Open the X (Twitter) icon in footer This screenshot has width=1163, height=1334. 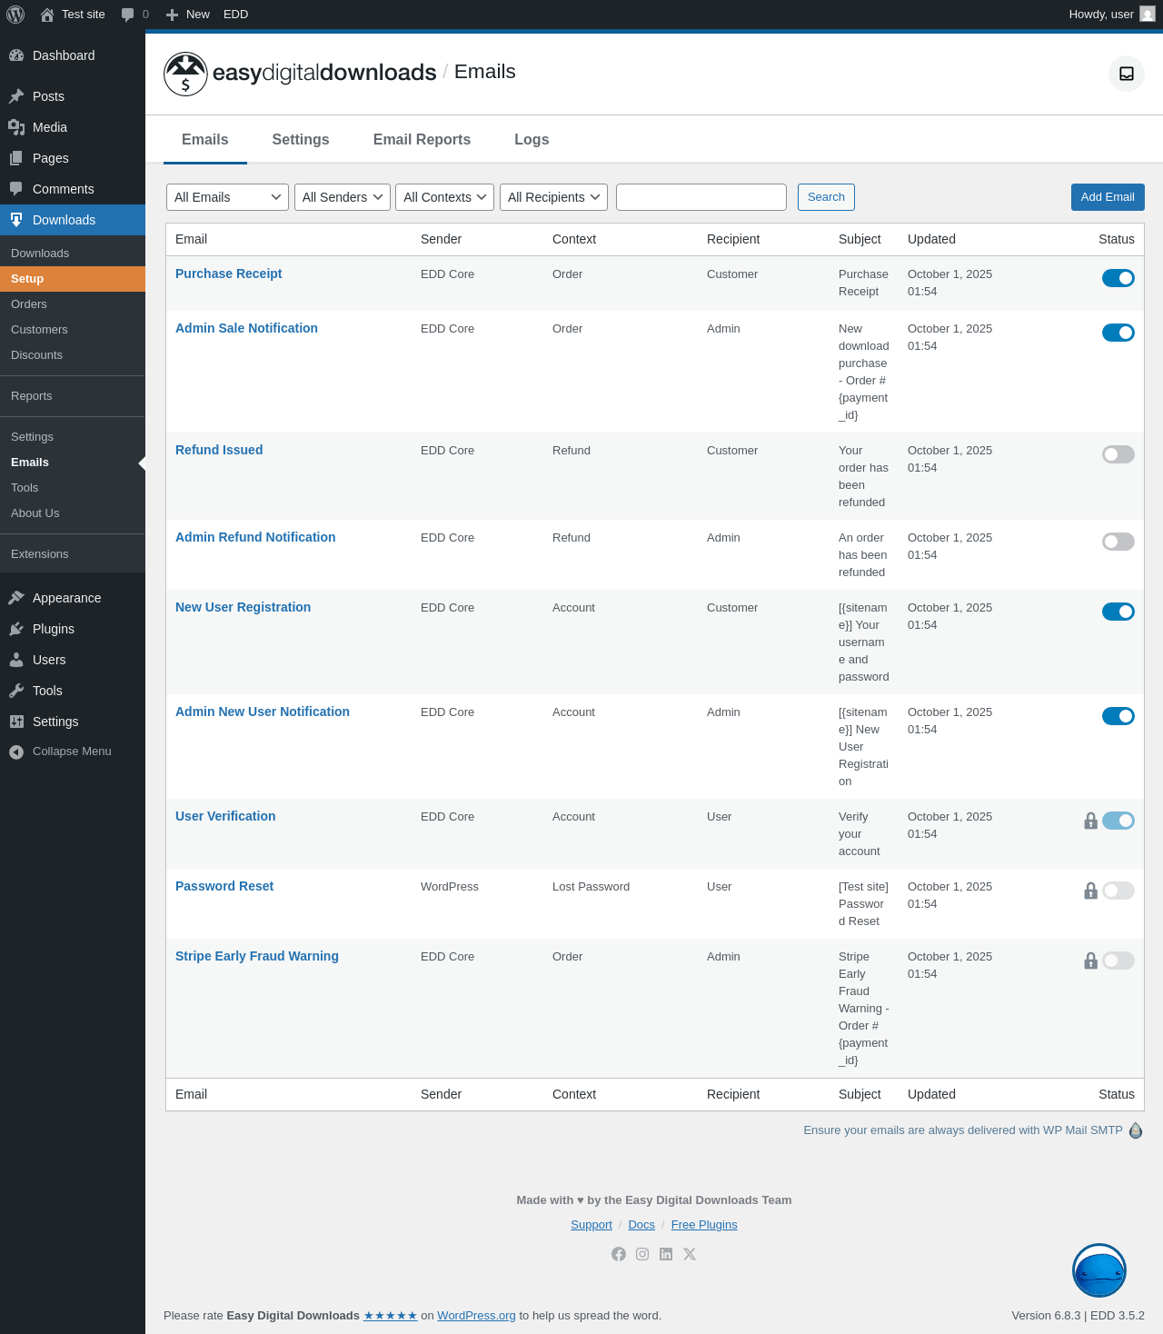point(690,1254)
